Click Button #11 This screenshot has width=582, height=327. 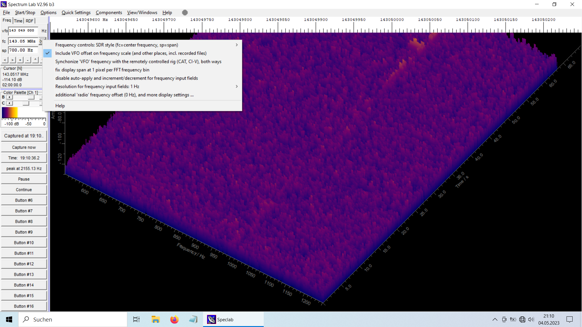pos(24,253)
